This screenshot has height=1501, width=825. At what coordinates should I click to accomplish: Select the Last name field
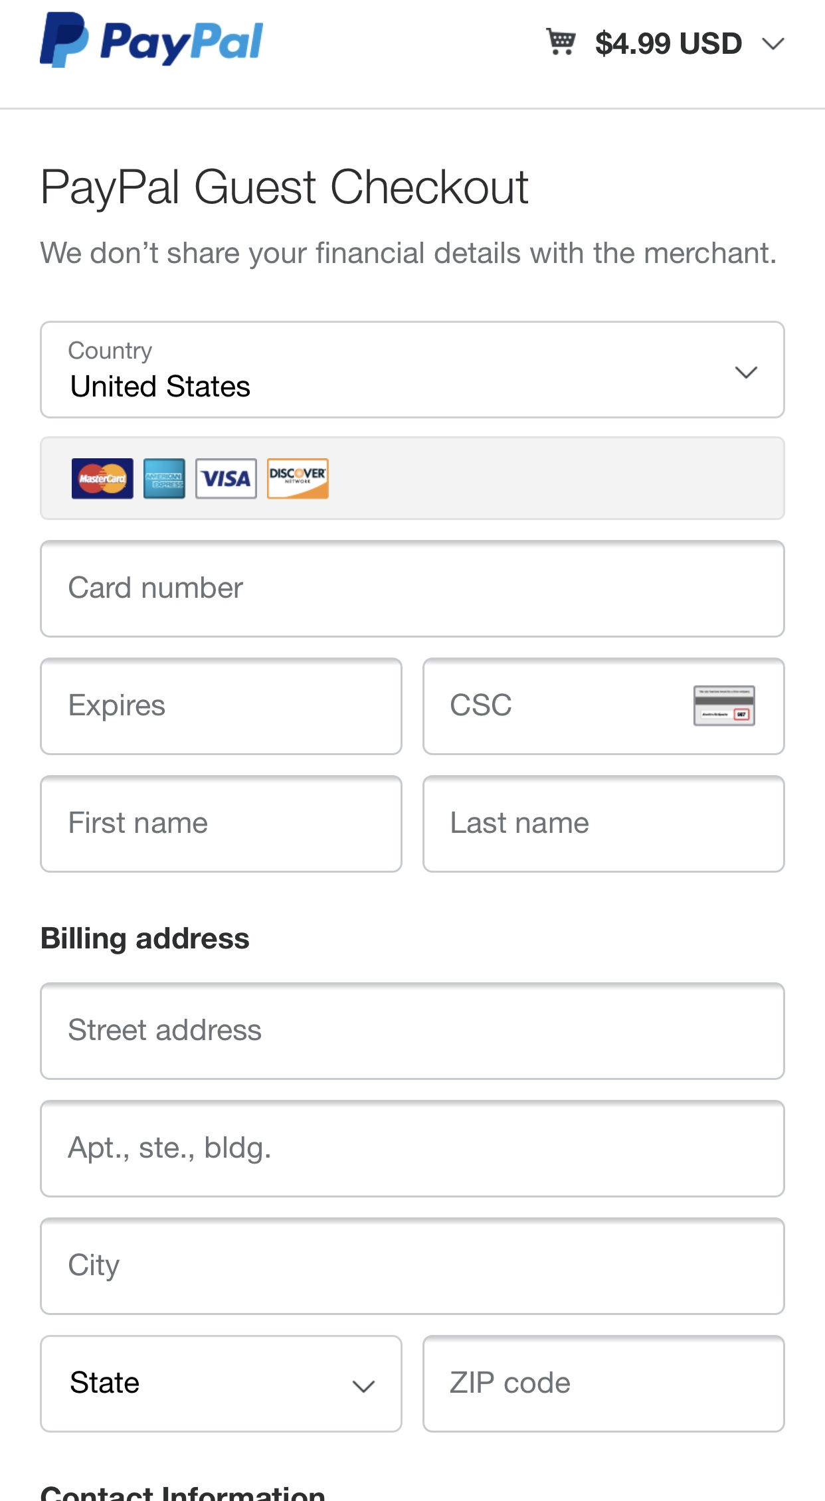tap(604, 824)
